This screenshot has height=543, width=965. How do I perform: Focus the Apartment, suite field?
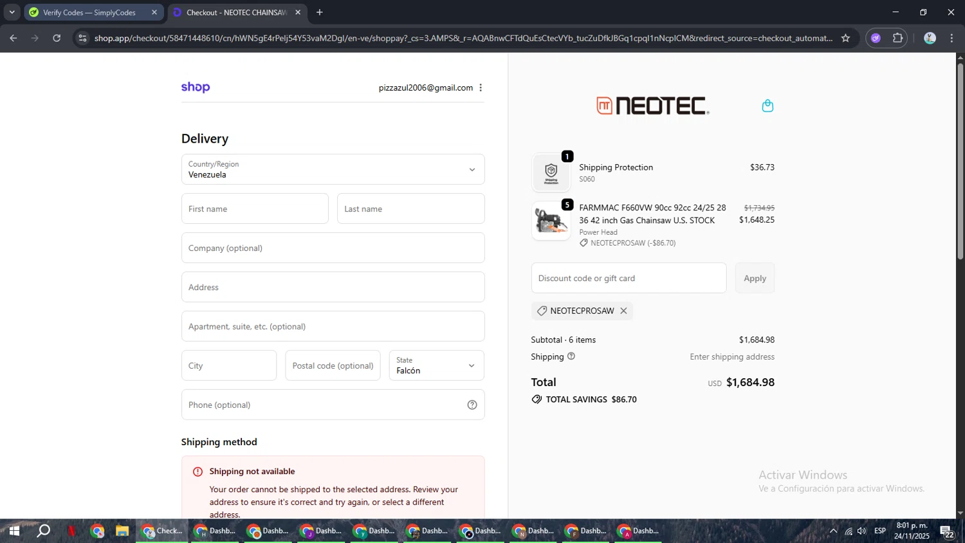333,326
